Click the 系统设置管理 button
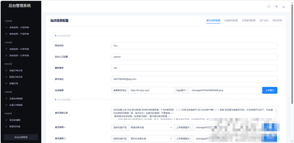The image size is (294, 143). (21, 137)
